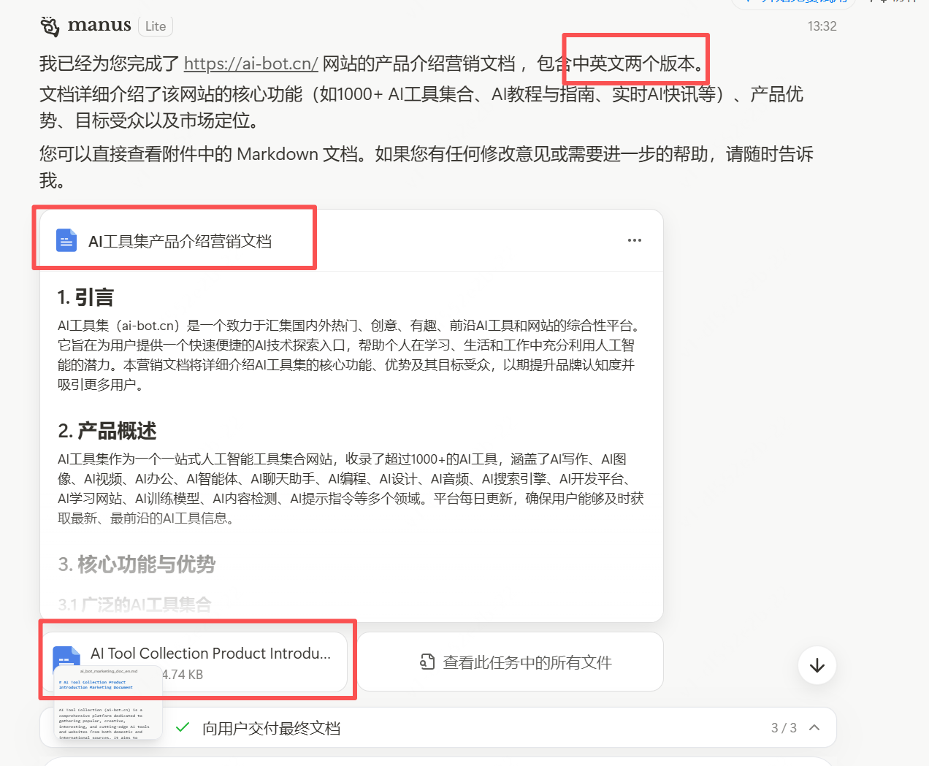Click the Lite plan badge

click(x=156, y=26)
